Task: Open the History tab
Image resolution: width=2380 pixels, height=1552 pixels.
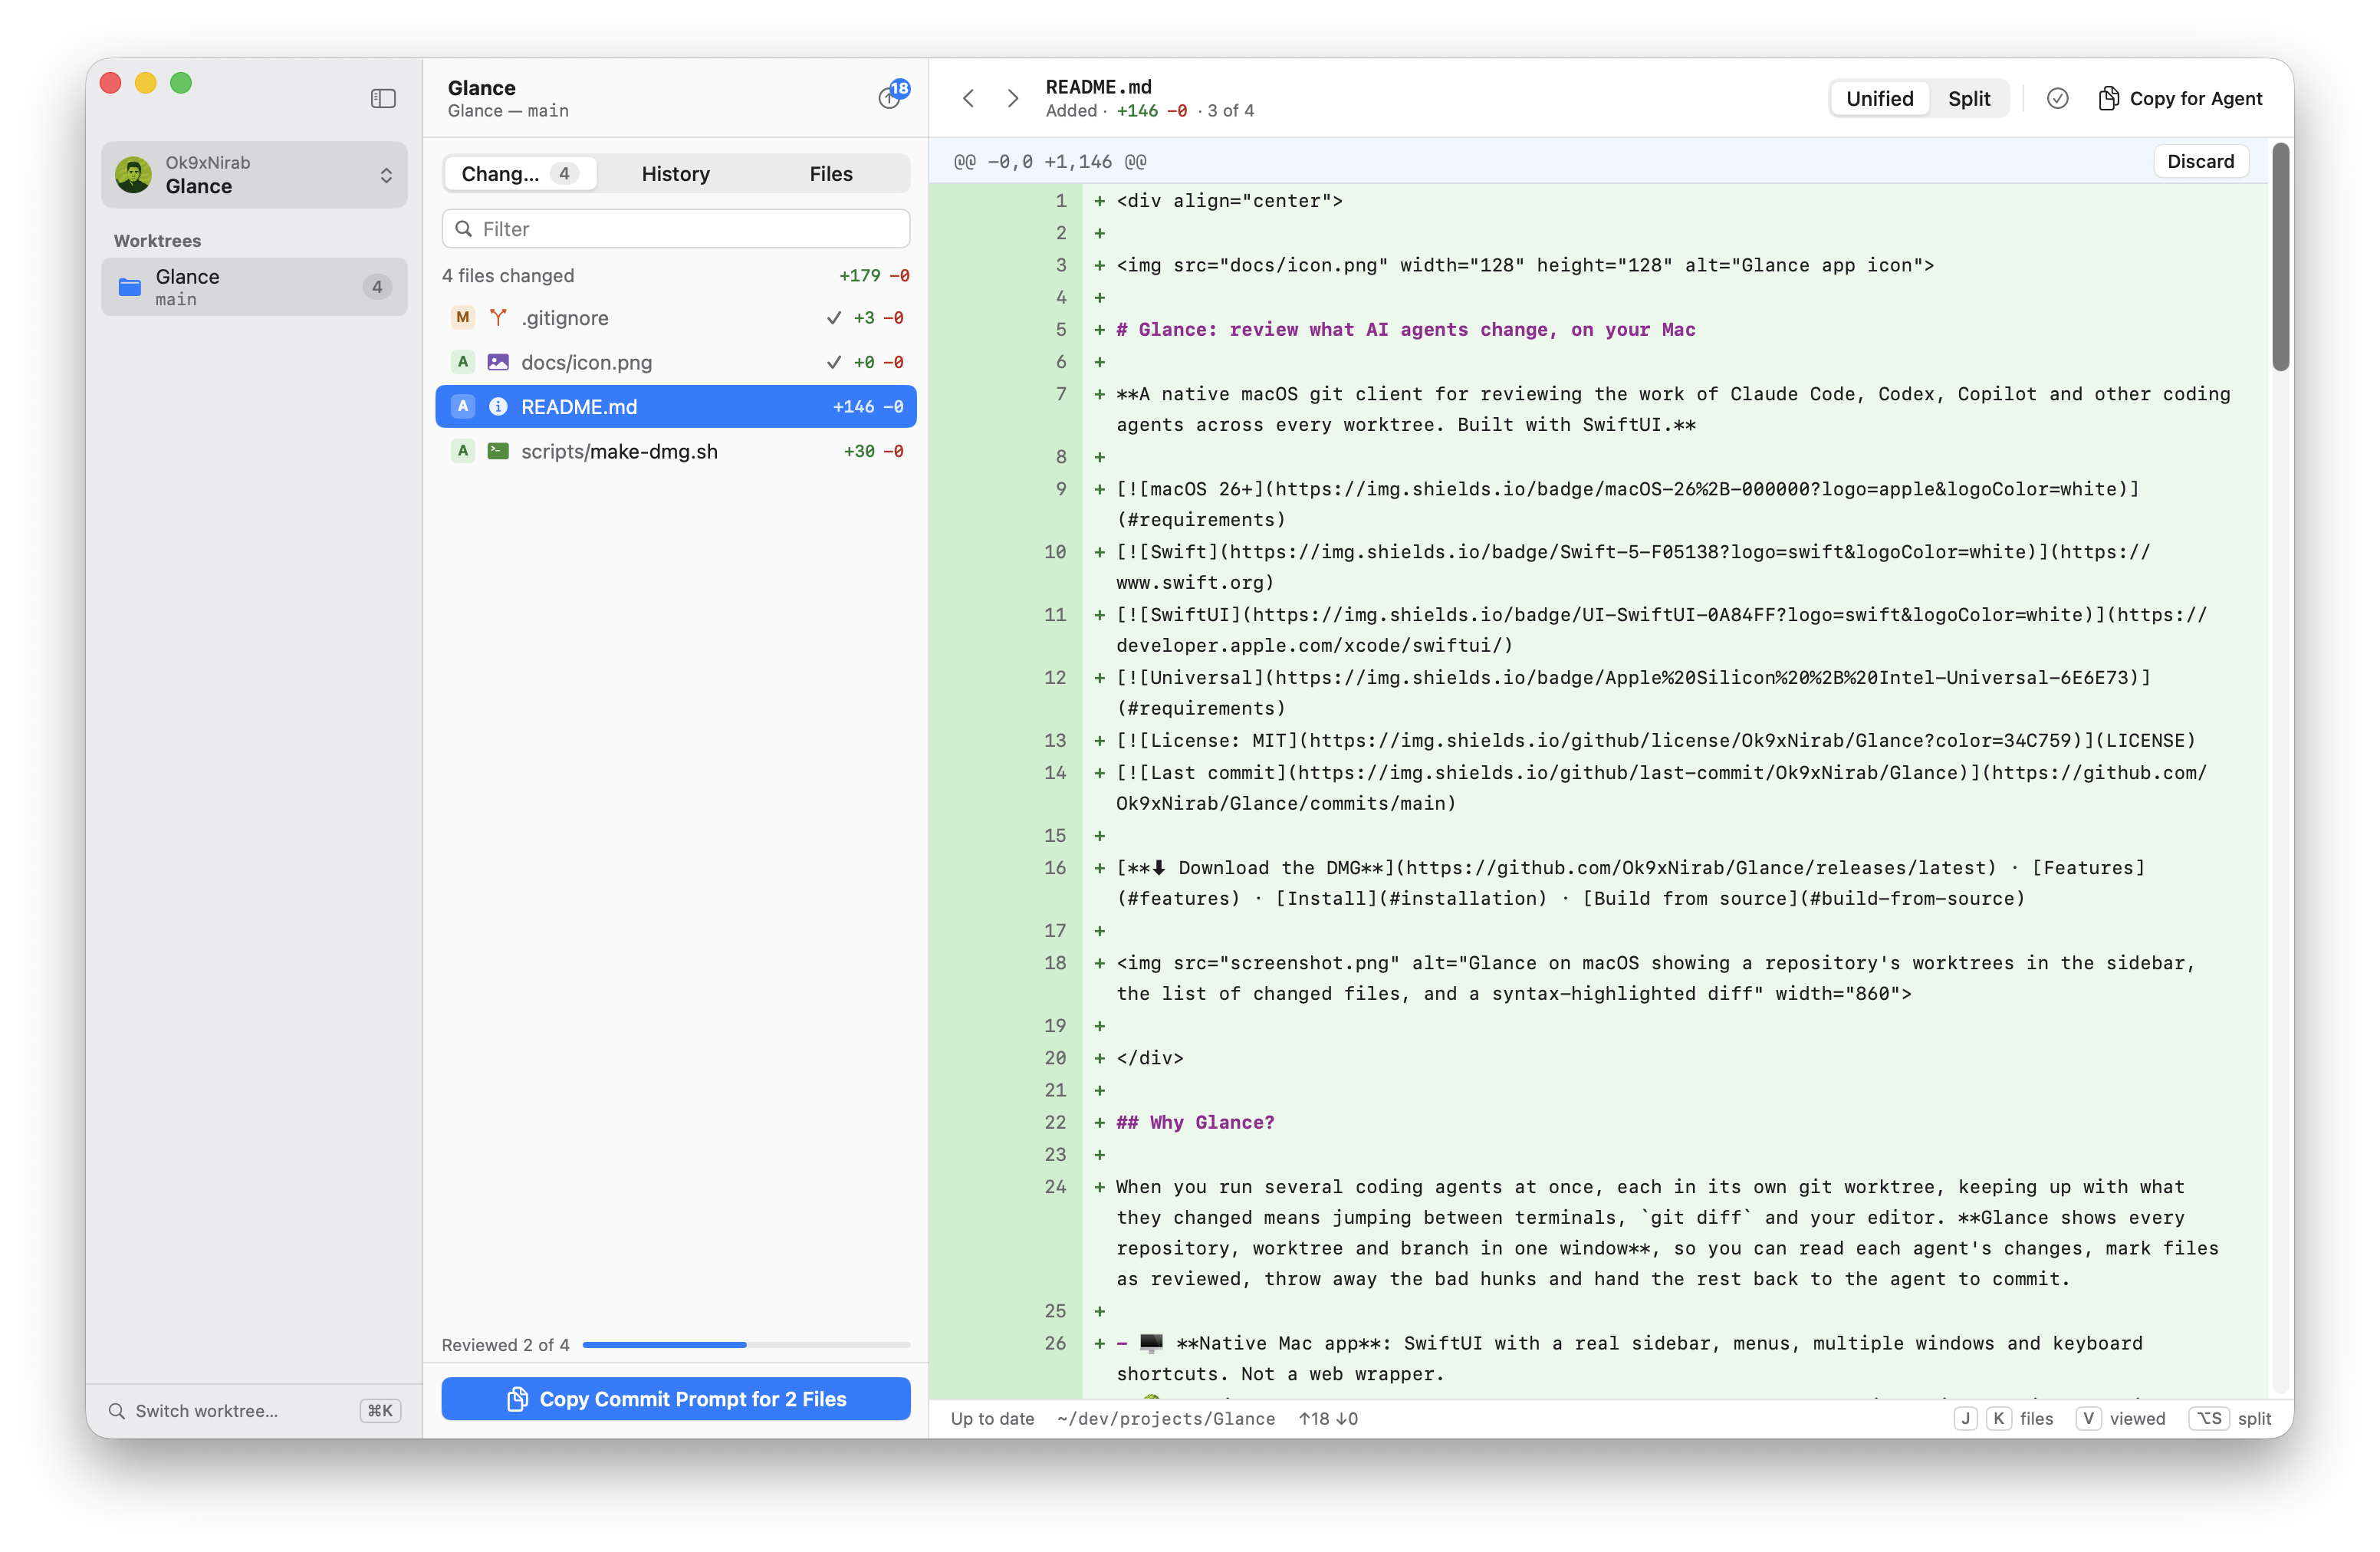Action: pos(675,174)
